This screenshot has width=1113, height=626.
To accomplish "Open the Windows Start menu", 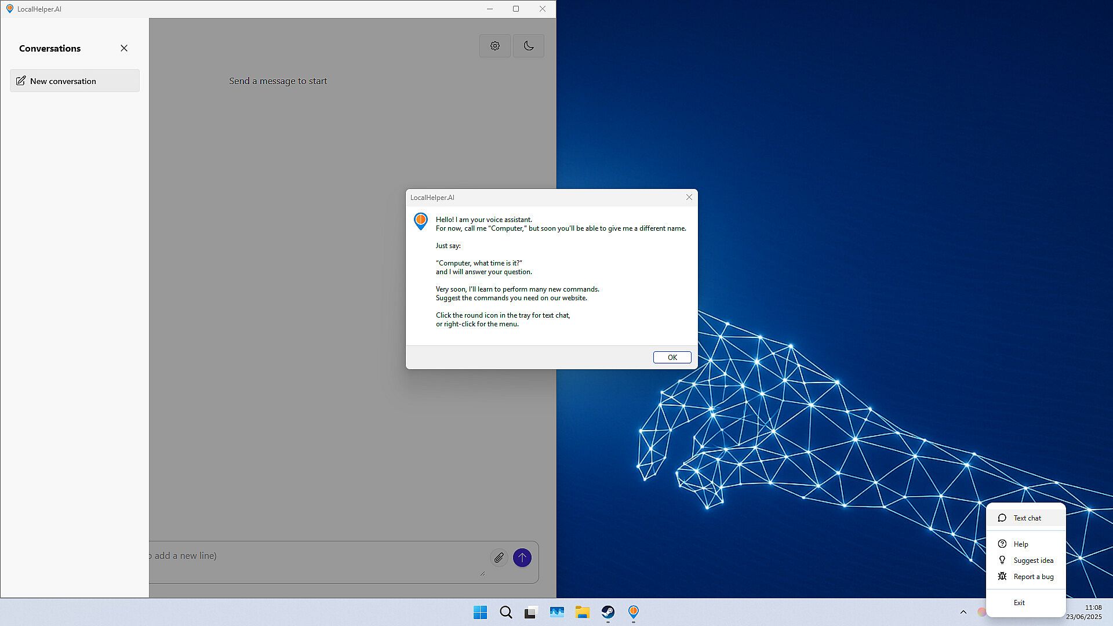I will pos(480,613).
